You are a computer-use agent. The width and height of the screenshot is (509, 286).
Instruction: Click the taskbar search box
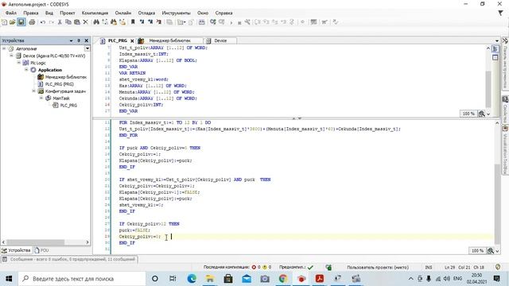point(81,279)
